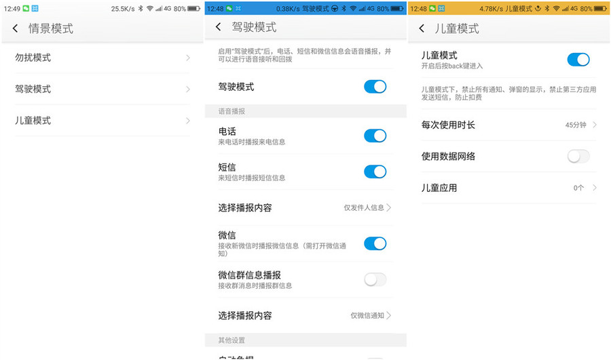Click 45分钟 duration value
The width and height of the screenshot is (611, 360).
point(576,125)
